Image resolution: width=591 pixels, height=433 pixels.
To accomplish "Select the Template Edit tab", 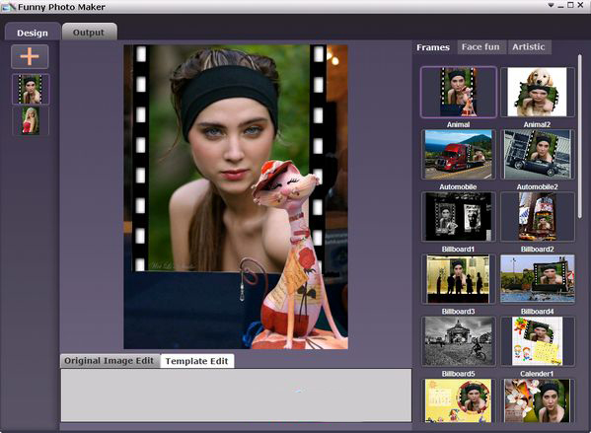I will (x=196, y=361).
